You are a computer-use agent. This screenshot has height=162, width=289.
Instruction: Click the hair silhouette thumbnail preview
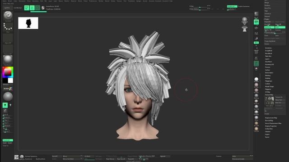pyautogui.click(x=28, y=23)
